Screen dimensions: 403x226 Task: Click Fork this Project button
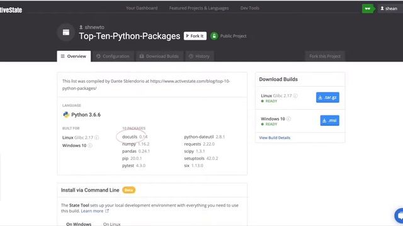pos(325,56)
